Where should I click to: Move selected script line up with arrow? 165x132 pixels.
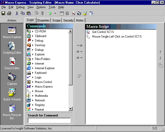click(160, 52)
